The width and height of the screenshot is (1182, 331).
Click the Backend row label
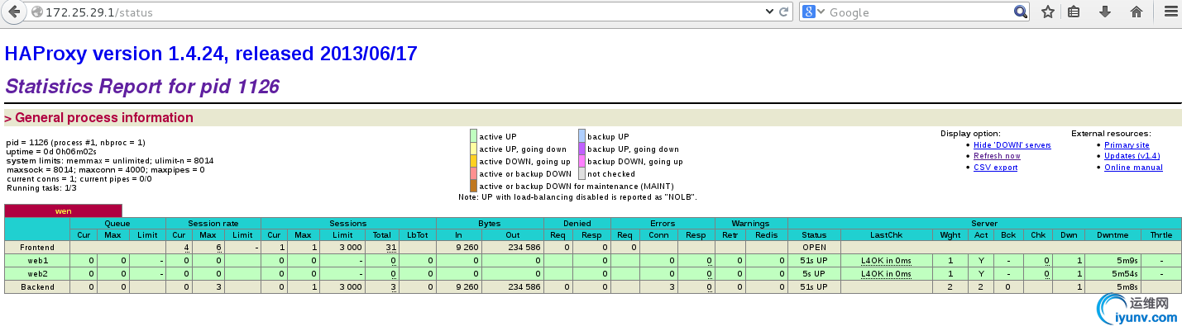click(x=37, y=286)
